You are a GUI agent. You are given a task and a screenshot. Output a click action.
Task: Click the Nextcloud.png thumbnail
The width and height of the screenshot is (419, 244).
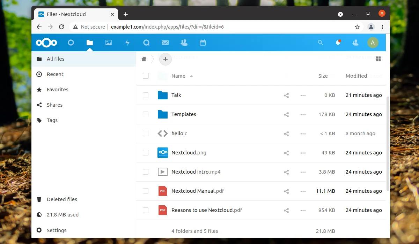coord(163,153)
